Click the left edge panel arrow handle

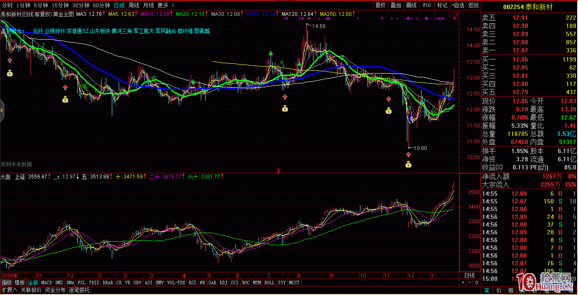point(2,111)
